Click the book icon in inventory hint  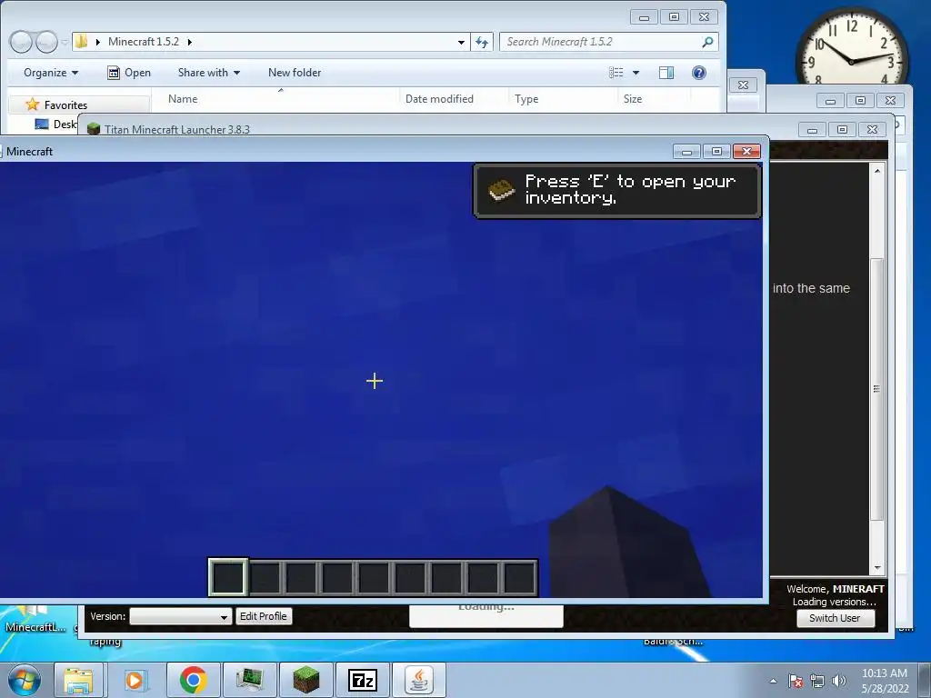501,190
